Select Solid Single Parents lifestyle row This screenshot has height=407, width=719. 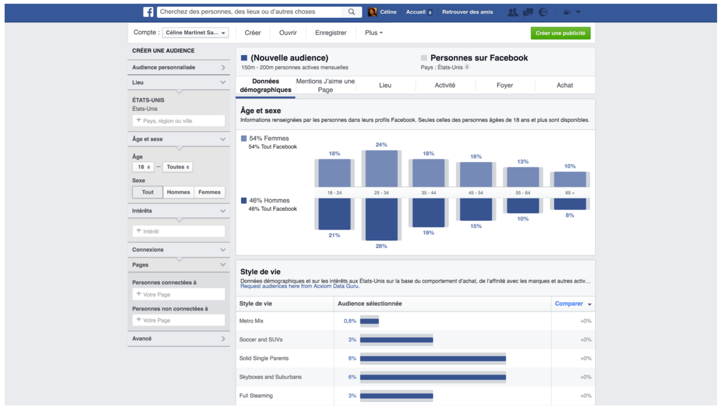tap(415, 359)
